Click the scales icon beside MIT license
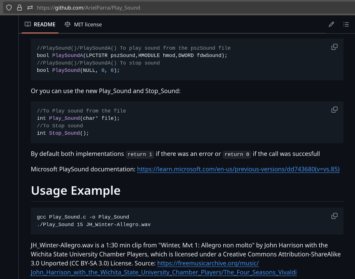This screenshot has height=279, width=355. tap(68, 24)
